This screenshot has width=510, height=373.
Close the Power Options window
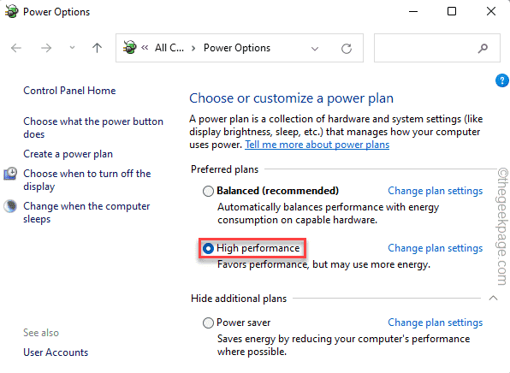(x=491, y=11)
